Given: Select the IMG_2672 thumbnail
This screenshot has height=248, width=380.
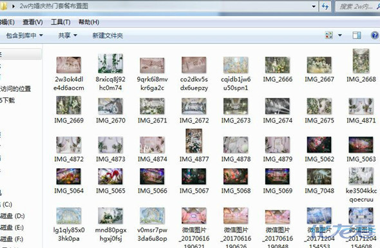Looking at the screenshot, I should pos(194,106).
